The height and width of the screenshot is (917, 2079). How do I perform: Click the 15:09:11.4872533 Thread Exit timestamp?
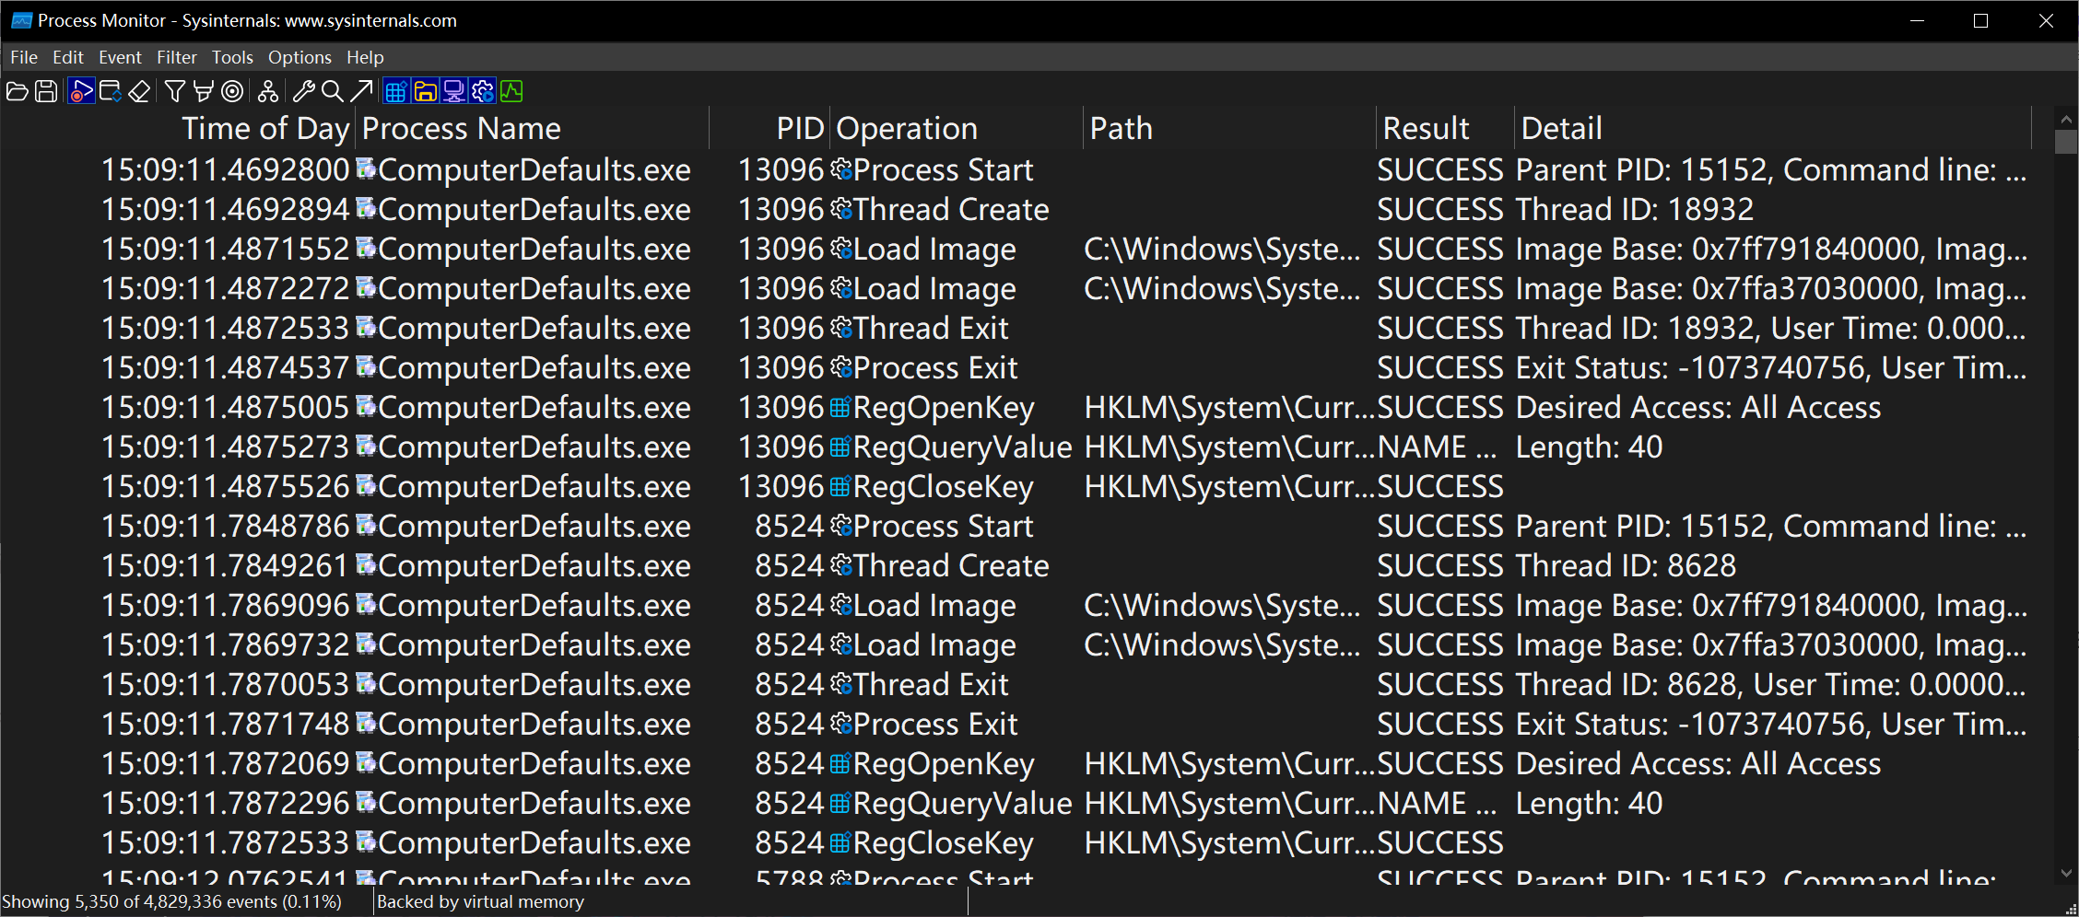(225, 328)
